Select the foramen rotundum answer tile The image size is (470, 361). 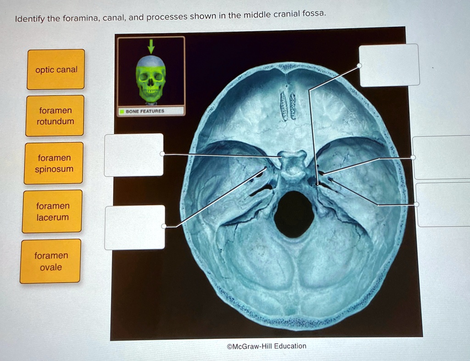coord(55,116)
